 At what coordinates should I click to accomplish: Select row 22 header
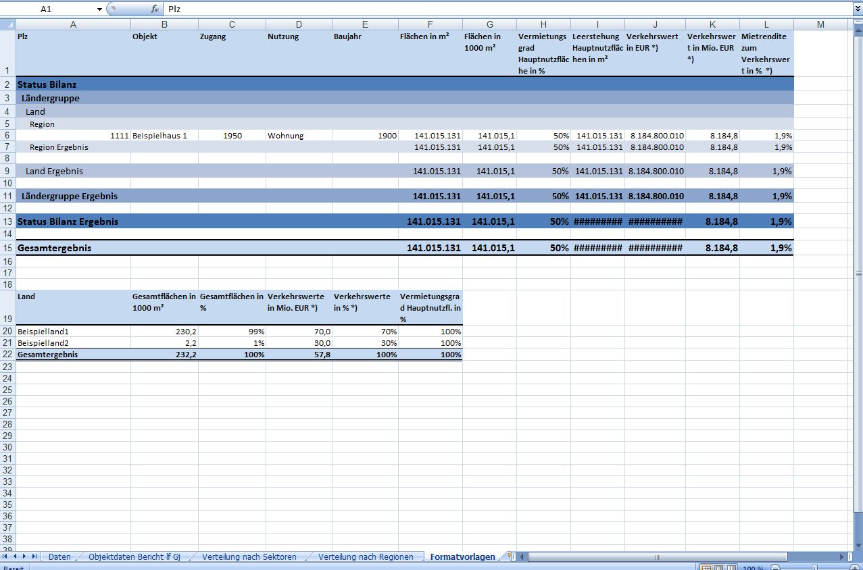(7, 354)
